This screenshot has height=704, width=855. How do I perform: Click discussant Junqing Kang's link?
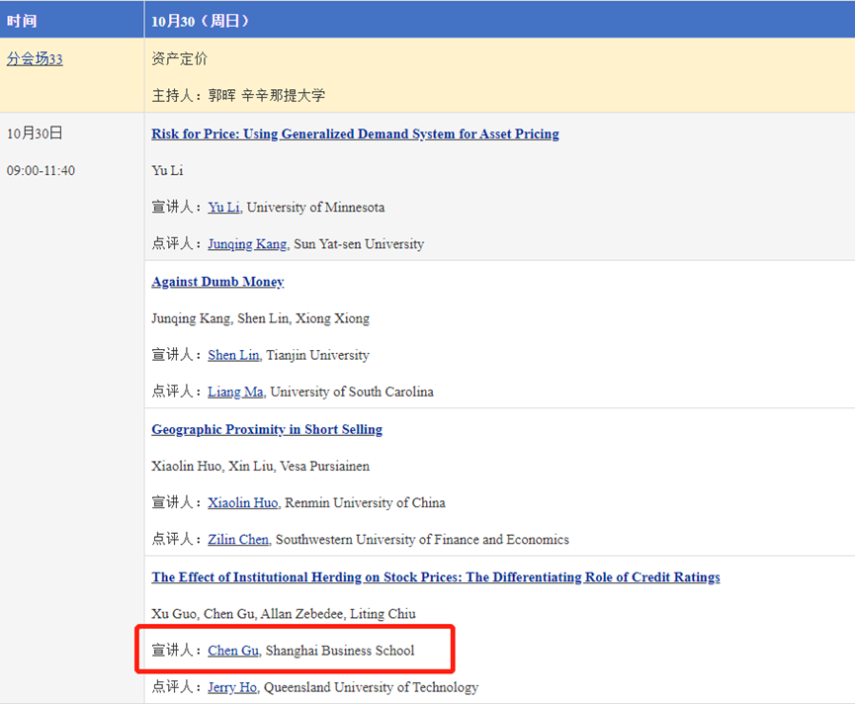247,244
